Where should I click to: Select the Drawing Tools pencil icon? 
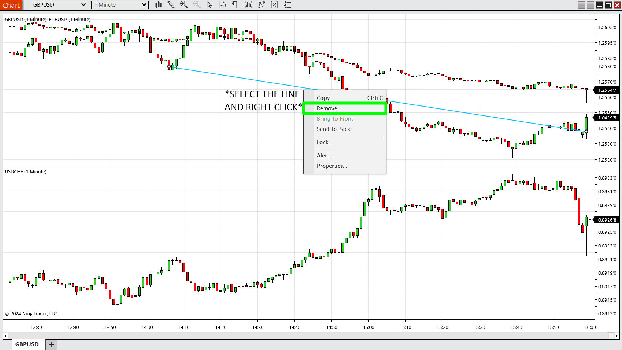click(x=171, y=5)
